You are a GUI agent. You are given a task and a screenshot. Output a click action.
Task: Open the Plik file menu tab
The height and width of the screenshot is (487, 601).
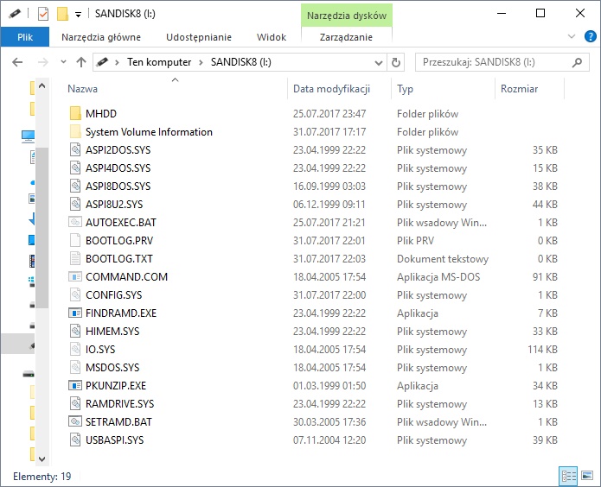click(x=25, y=37)
